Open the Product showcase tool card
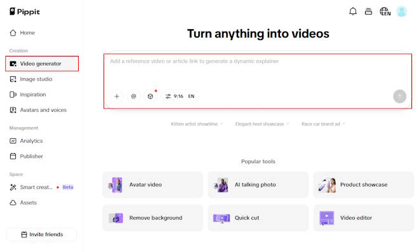Image resolution: width=419 pixels, height=252 pixels. [x=364, y=185]
